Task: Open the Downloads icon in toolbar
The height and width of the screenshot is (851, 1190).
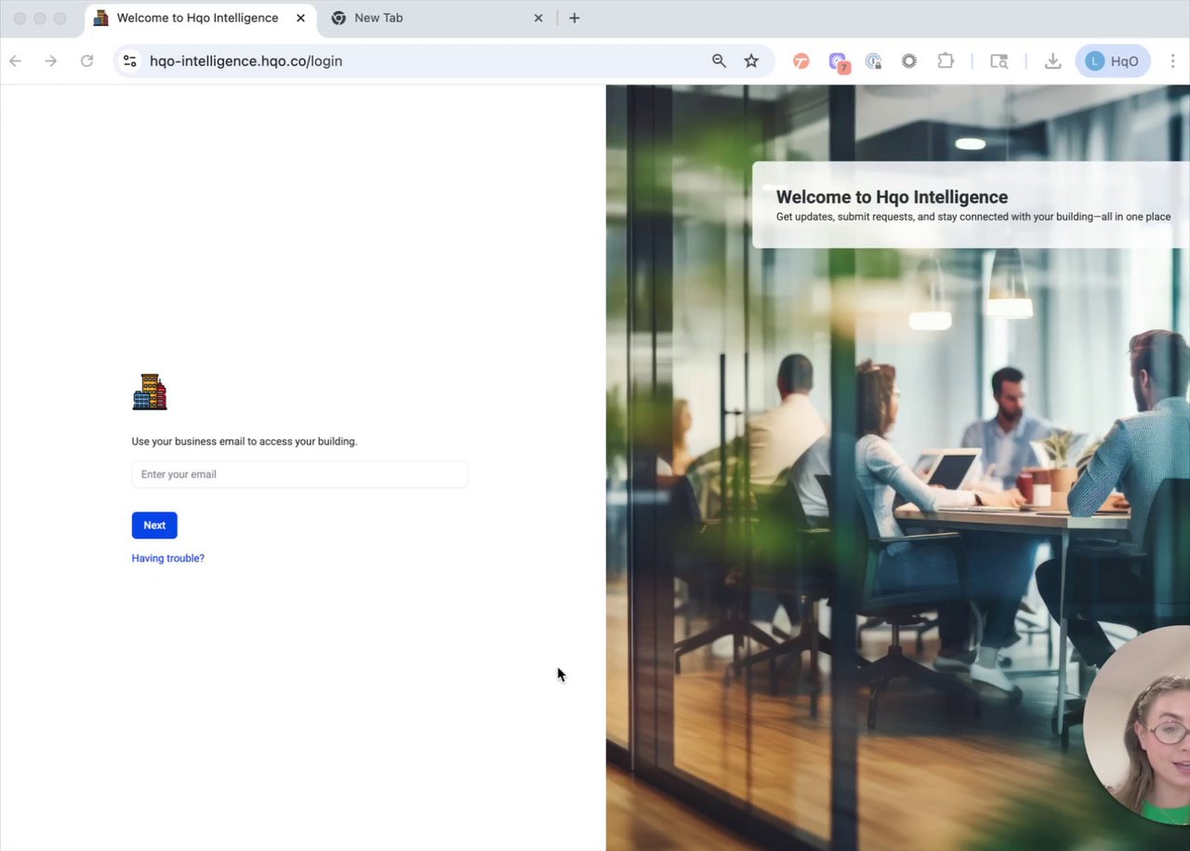Action: [x=1052, y=60]
